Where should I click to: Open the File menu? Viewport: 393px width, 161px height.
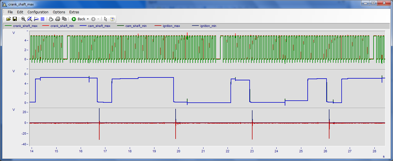pos(10,12)
